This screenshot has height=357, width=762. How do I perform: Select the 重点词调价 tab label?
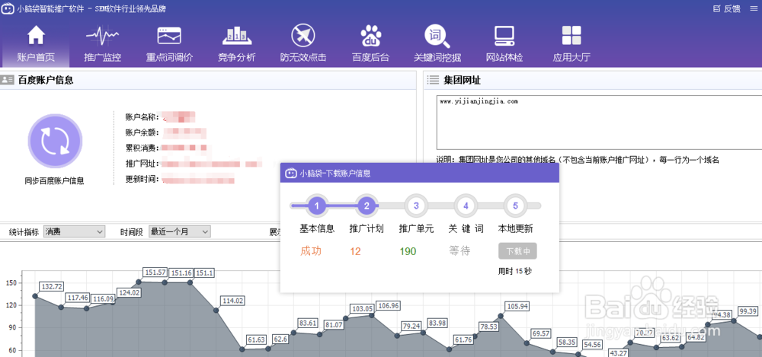(170, 57)
